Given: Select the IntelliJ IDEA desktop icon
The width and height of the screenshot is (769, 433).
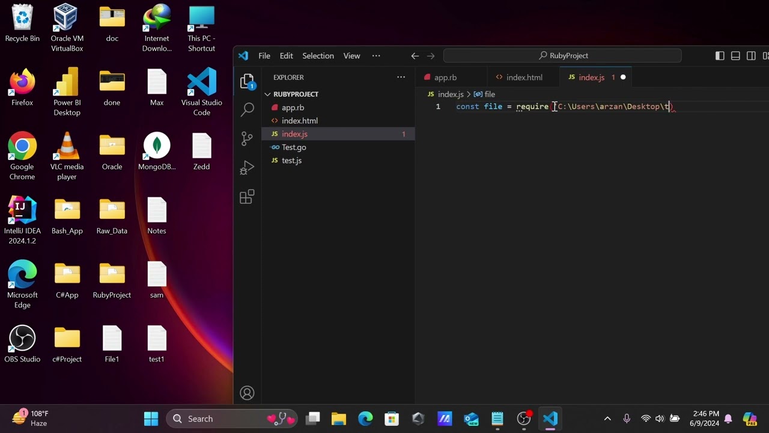Looking at the screenshot, I should 22,221.
